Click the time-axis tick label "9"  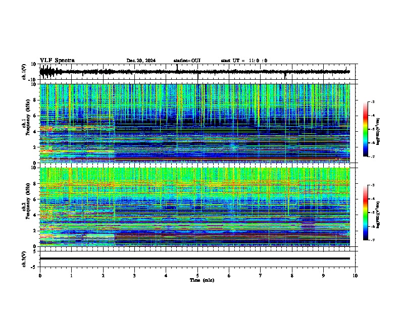click(323, 276)
